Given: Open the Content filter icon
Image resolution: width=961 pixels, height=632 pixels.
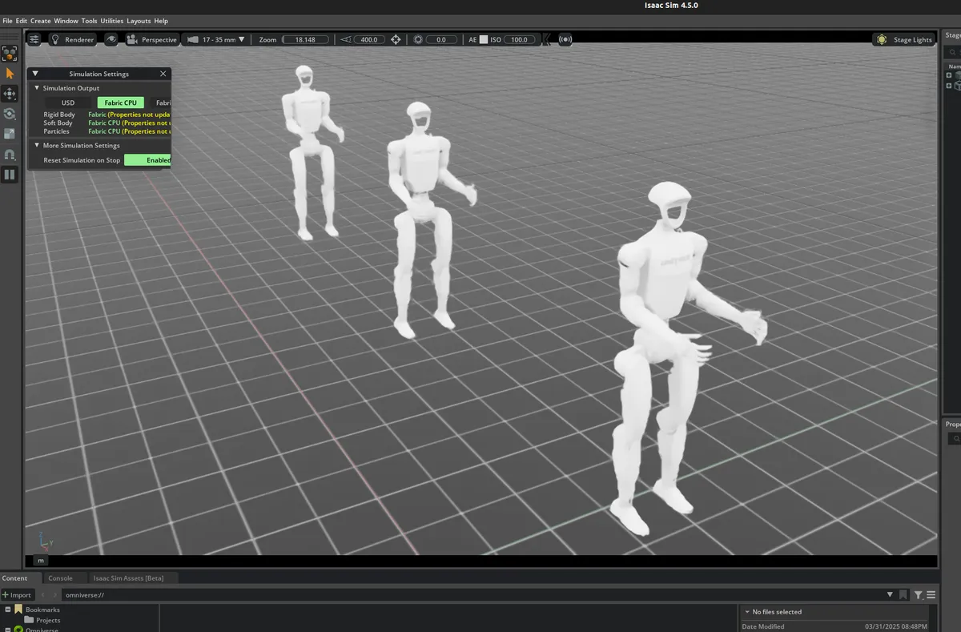Looking at the screenshot, I should click(x=919, y=595).
